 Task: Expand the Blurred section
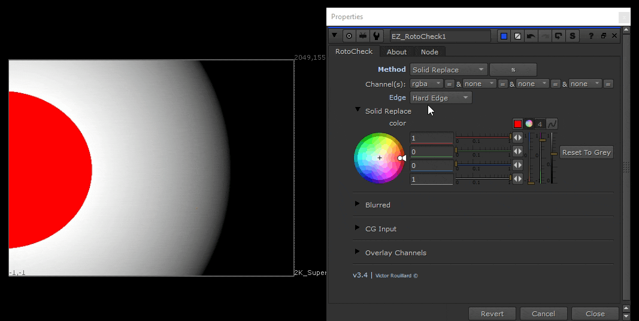(x=358, y=204)
